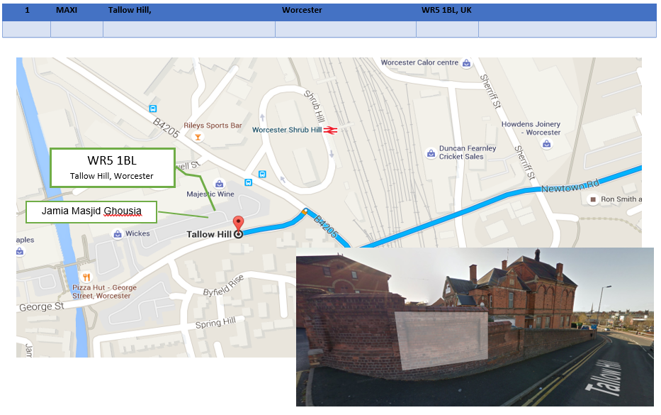
Task: Click the red location pin above Tallow Hill
Action: coord(238,223)
